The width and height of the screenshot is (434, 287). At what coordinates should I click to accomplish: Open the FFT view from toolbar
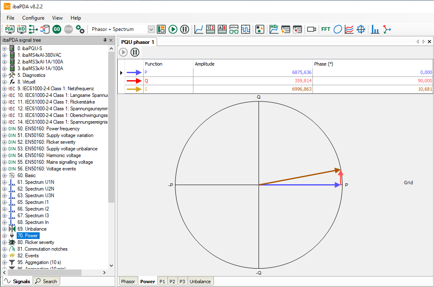pyautogui.click(x=325, y=29)
